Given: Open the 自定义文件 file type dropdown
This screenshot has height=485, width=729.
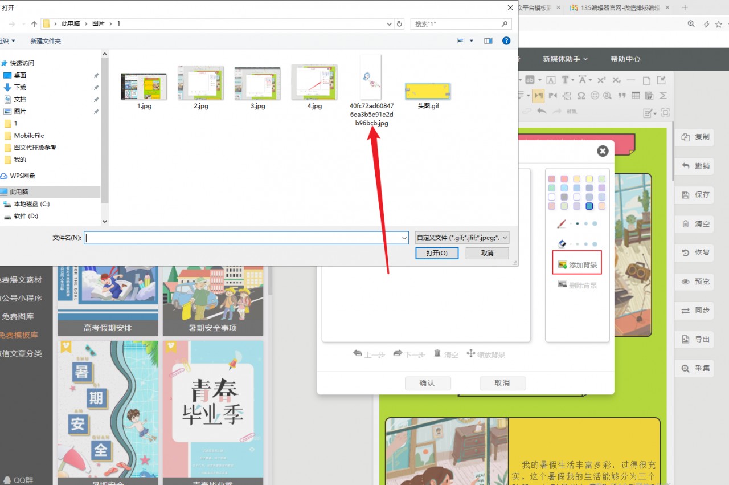Looking at the screenshot, I should [x=461, y=238].
